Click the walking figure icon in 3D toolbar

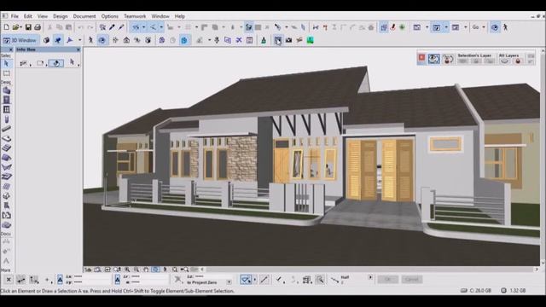coord(90,40)
